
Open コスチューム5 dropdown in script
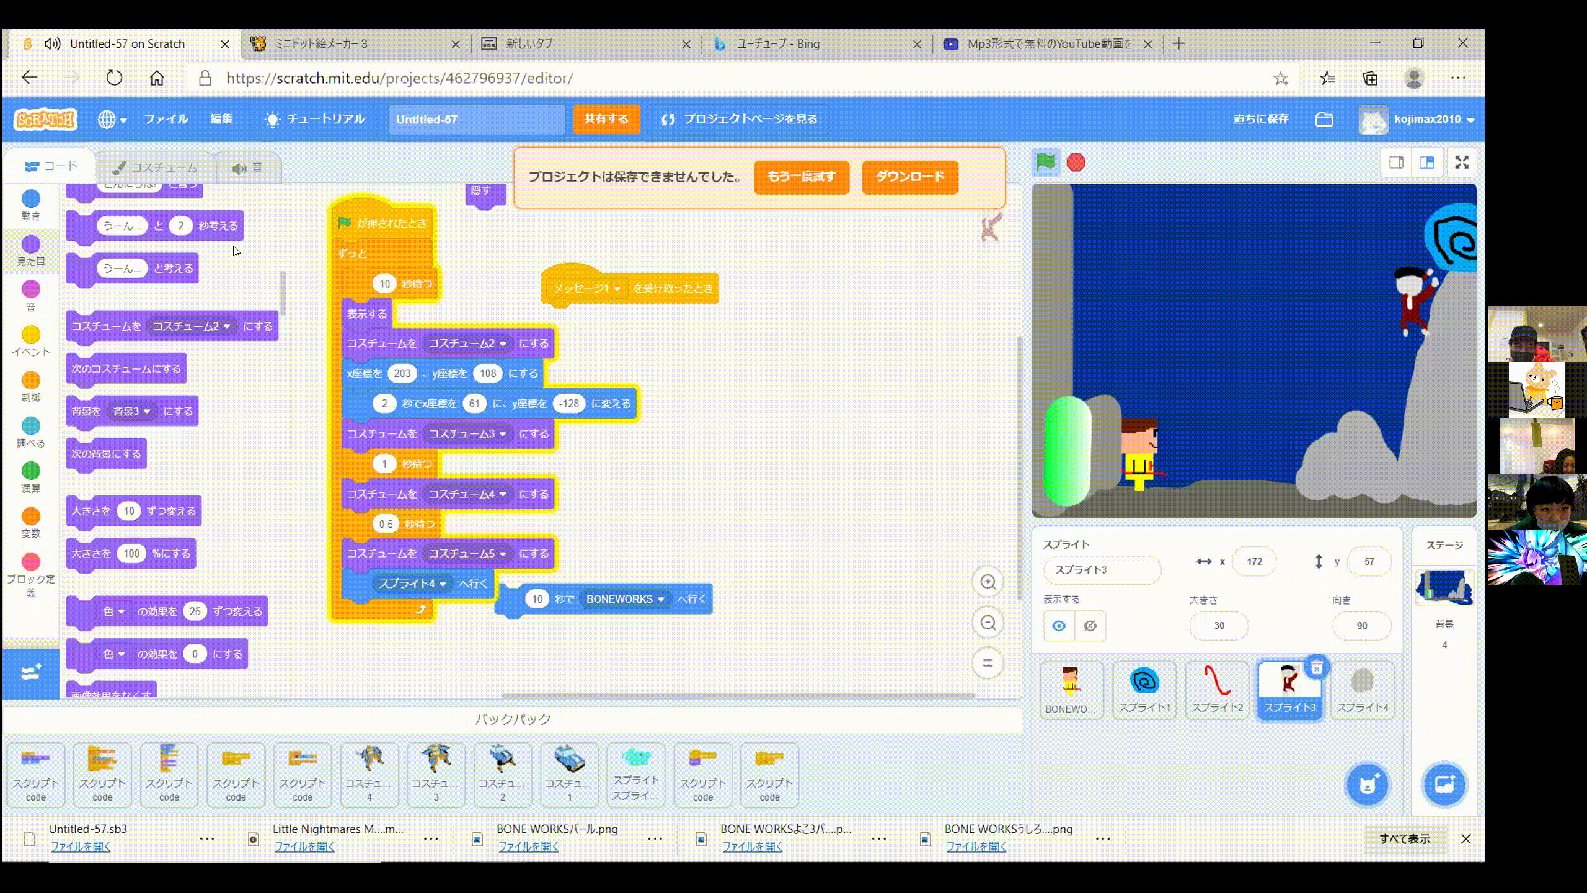(x=467, y=554)
